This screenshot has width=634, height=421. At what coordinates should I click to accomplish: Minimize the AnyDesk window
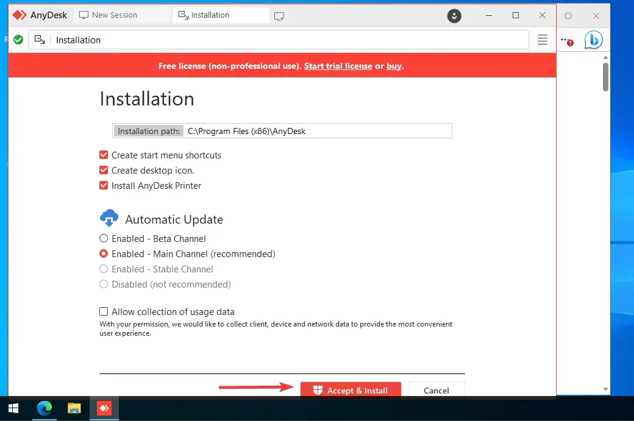[x=489, y=15]
